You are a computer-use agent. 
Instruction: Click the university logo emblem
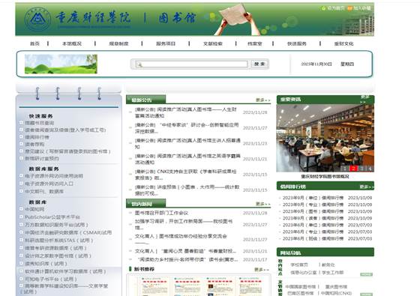click(x=37, y=19)
